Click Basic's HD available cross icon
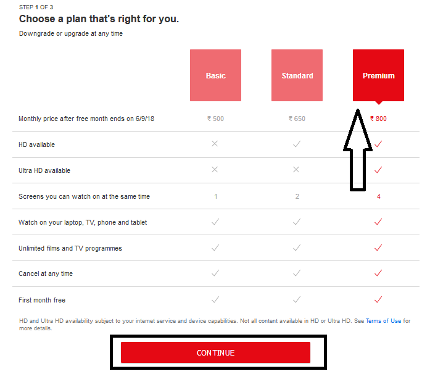430x371 pixels. pos(215,143)
